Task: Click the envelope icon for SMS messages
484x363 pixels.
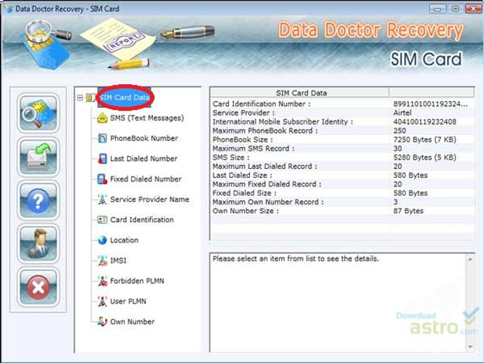Action: tap(102, 118)
